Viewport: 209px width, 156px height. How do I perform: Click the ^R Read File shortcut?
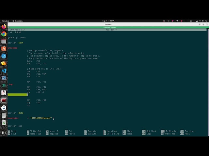point(34,134)
